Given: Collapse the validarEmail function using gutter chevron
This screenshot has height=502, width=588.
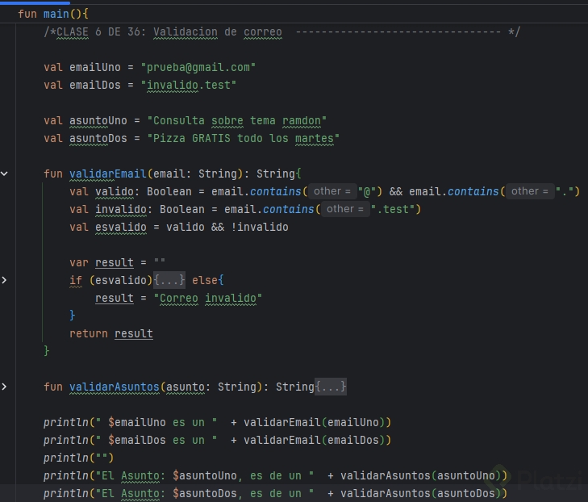Looking at the screenshot, I should (5, 174).
